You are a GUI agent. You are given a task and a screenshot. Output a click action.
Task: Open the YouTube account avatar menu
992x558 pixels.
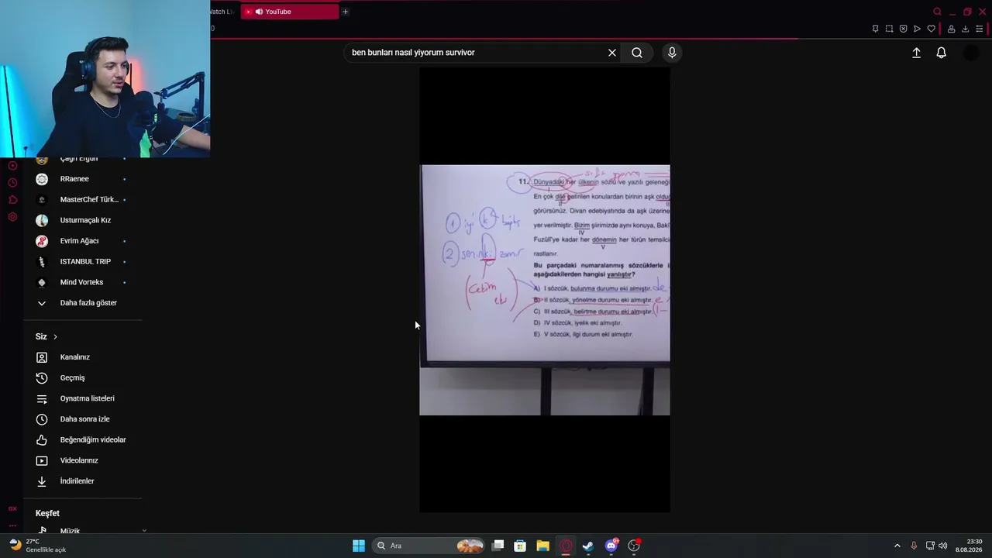click(x=970, y=53)
